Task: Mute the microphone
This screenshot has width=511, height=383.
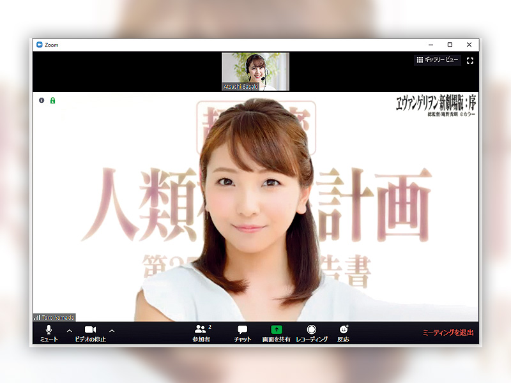Action: (x=49, y=333)
